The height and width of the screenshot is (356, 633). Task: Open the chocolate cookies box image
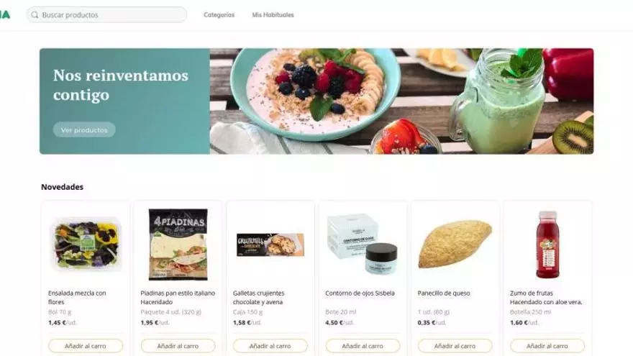point(270,245)
